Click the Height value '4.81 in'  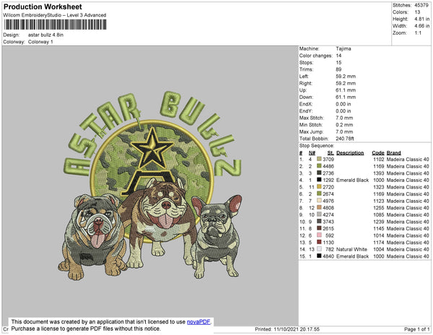click(421, 19)
